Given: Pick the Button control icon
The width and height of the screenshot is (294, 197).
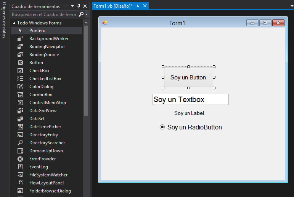Looking at the screenshot, I should click(x=20, y=63).
